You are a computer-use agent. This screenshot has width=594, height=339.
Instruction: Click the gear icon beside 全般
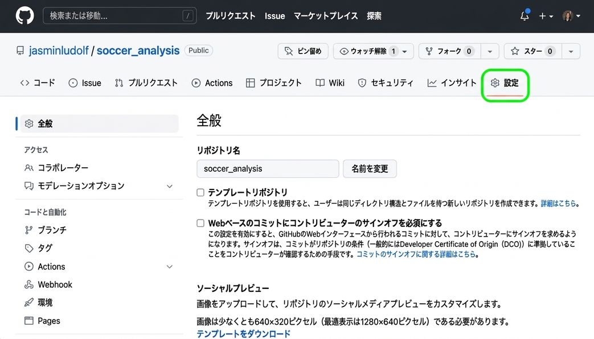[29, 124]
